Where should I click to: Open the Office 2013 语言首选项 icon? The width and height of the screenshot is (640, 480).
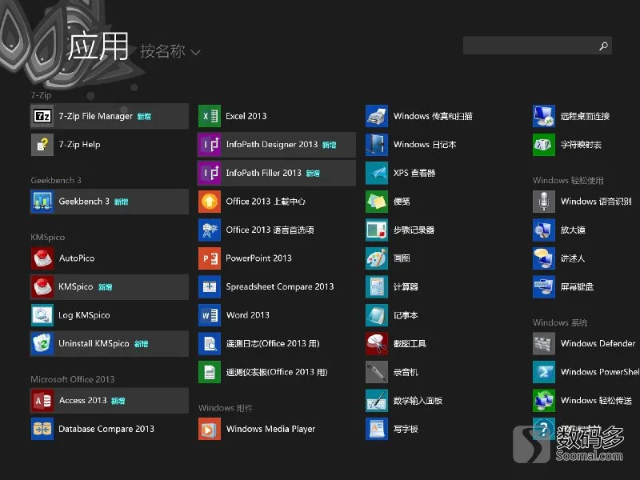pos(210,230)
